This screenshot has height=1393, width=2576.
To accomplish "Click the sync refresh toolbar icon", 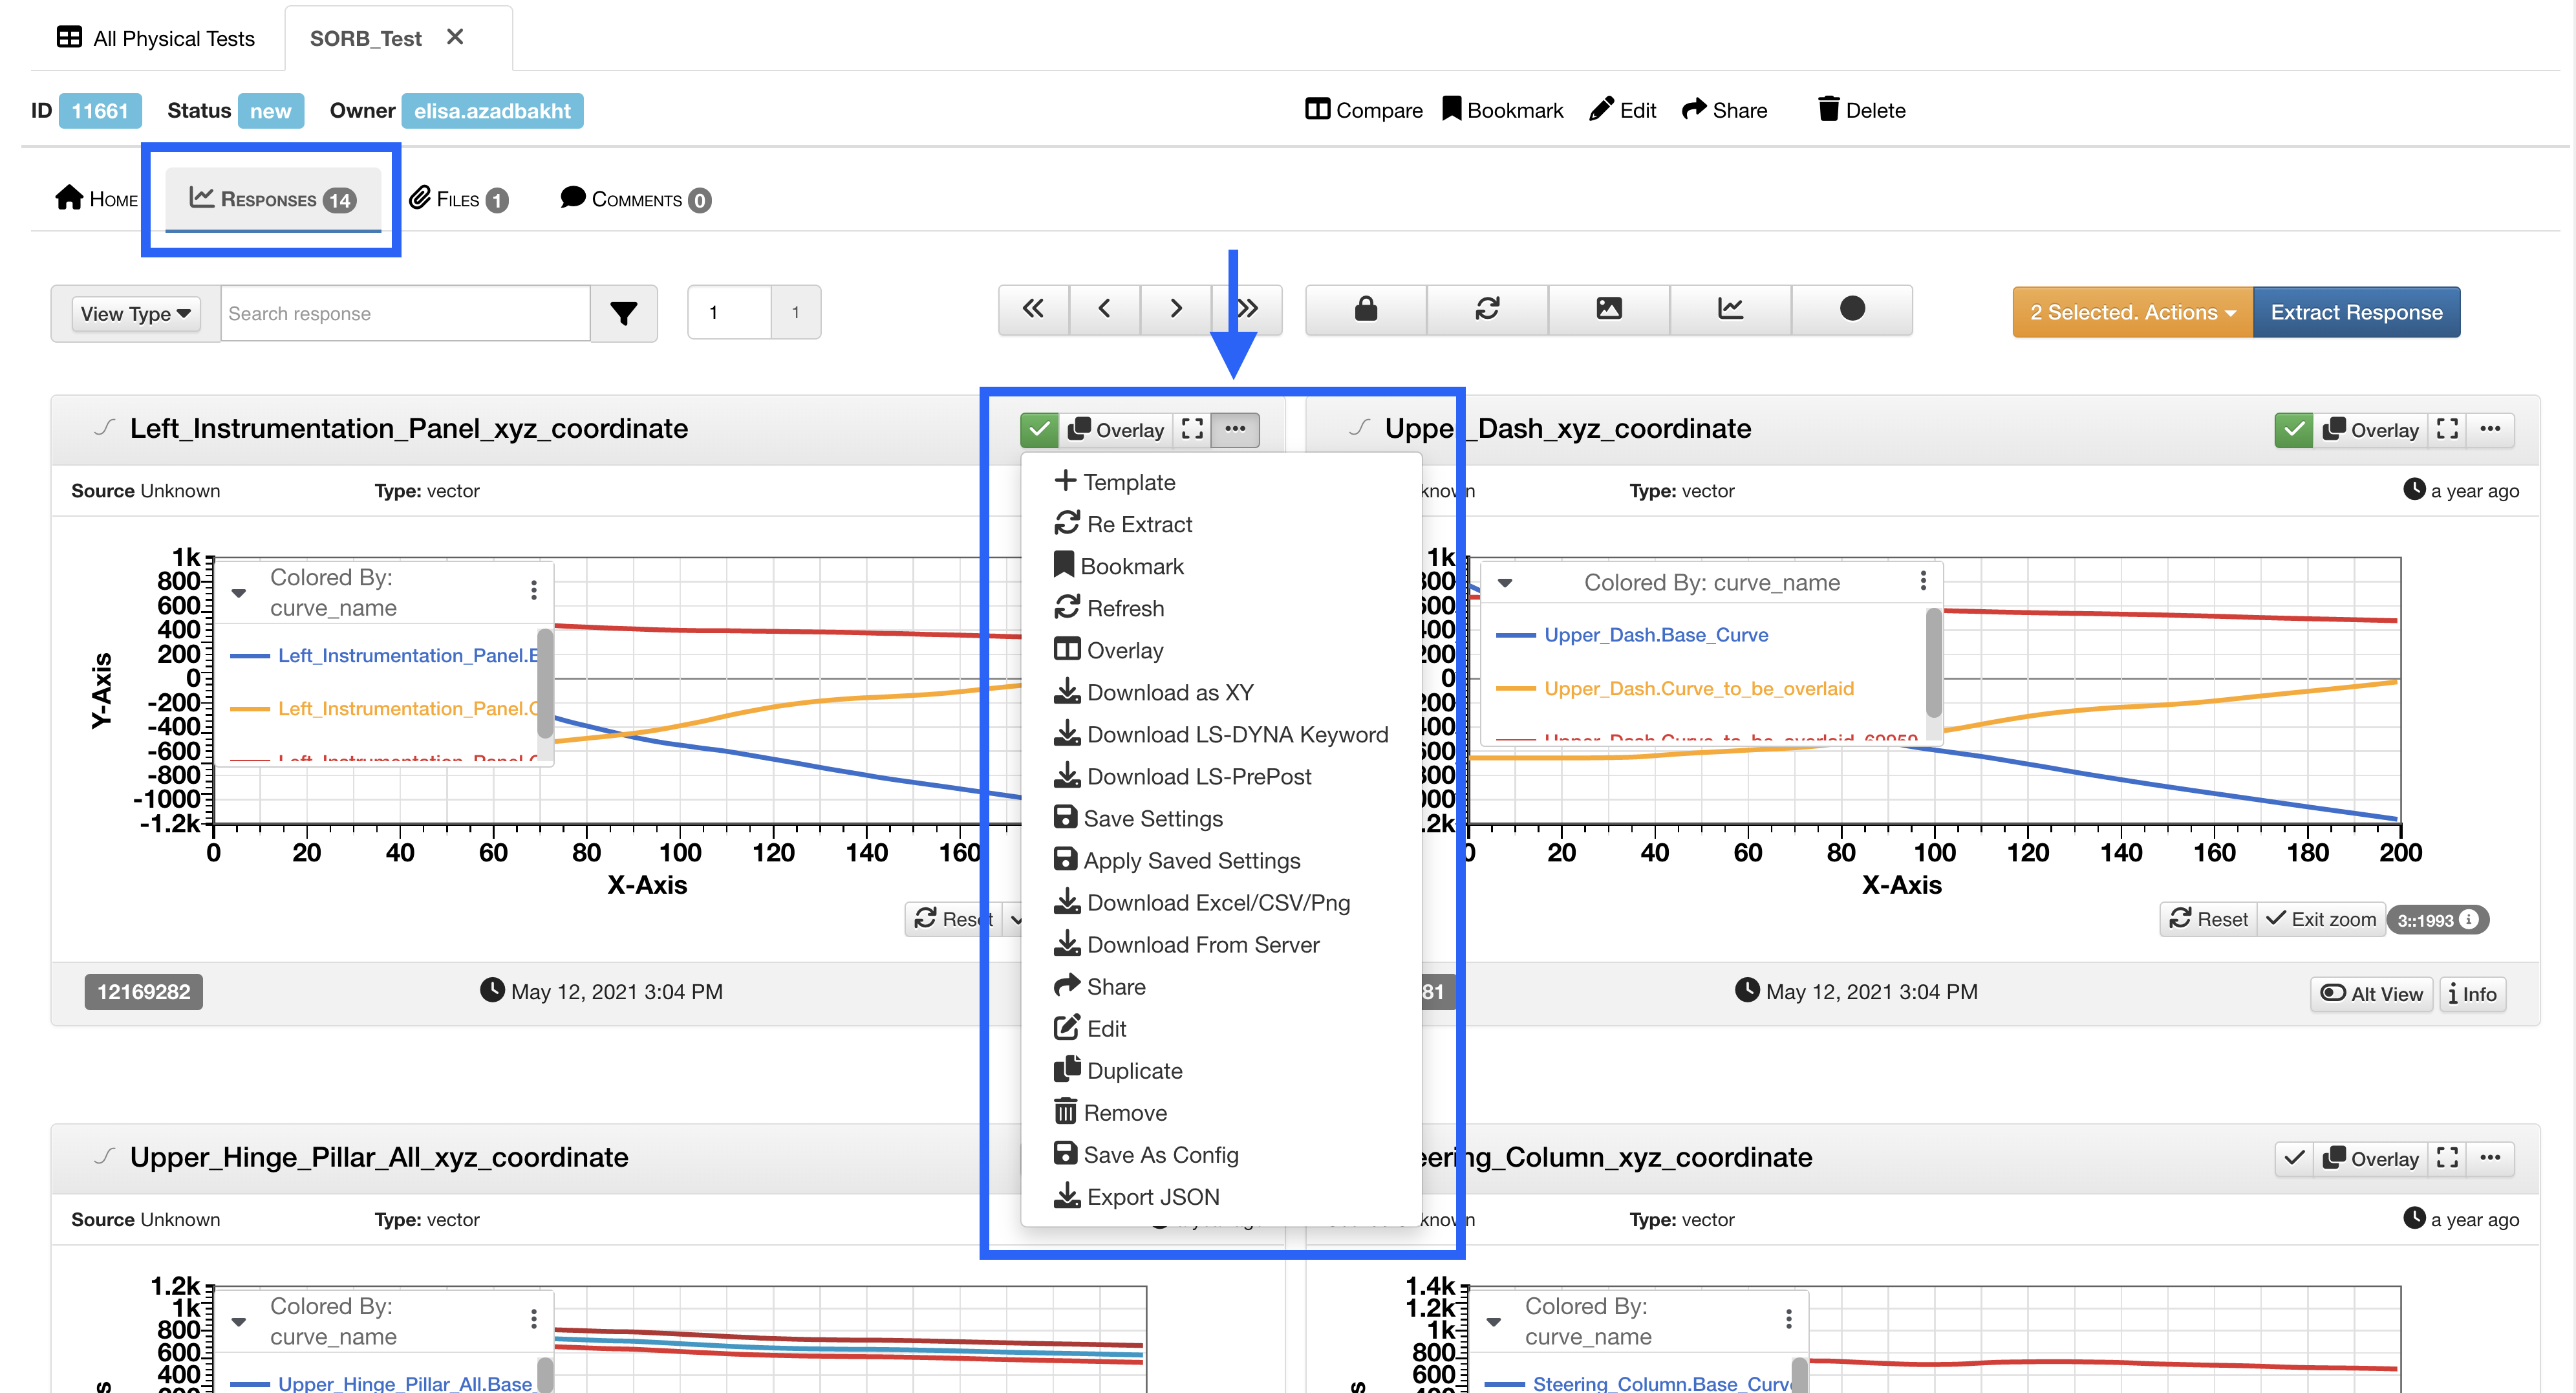I will coord(1487,309).
